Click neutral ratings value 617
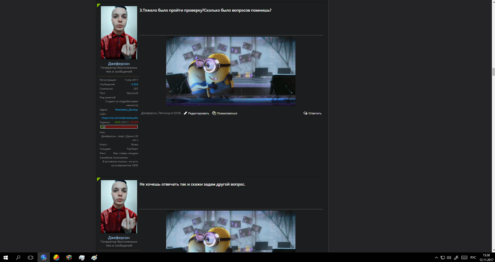495x262 pixels. pyautogui.click(x=124, y=122)
